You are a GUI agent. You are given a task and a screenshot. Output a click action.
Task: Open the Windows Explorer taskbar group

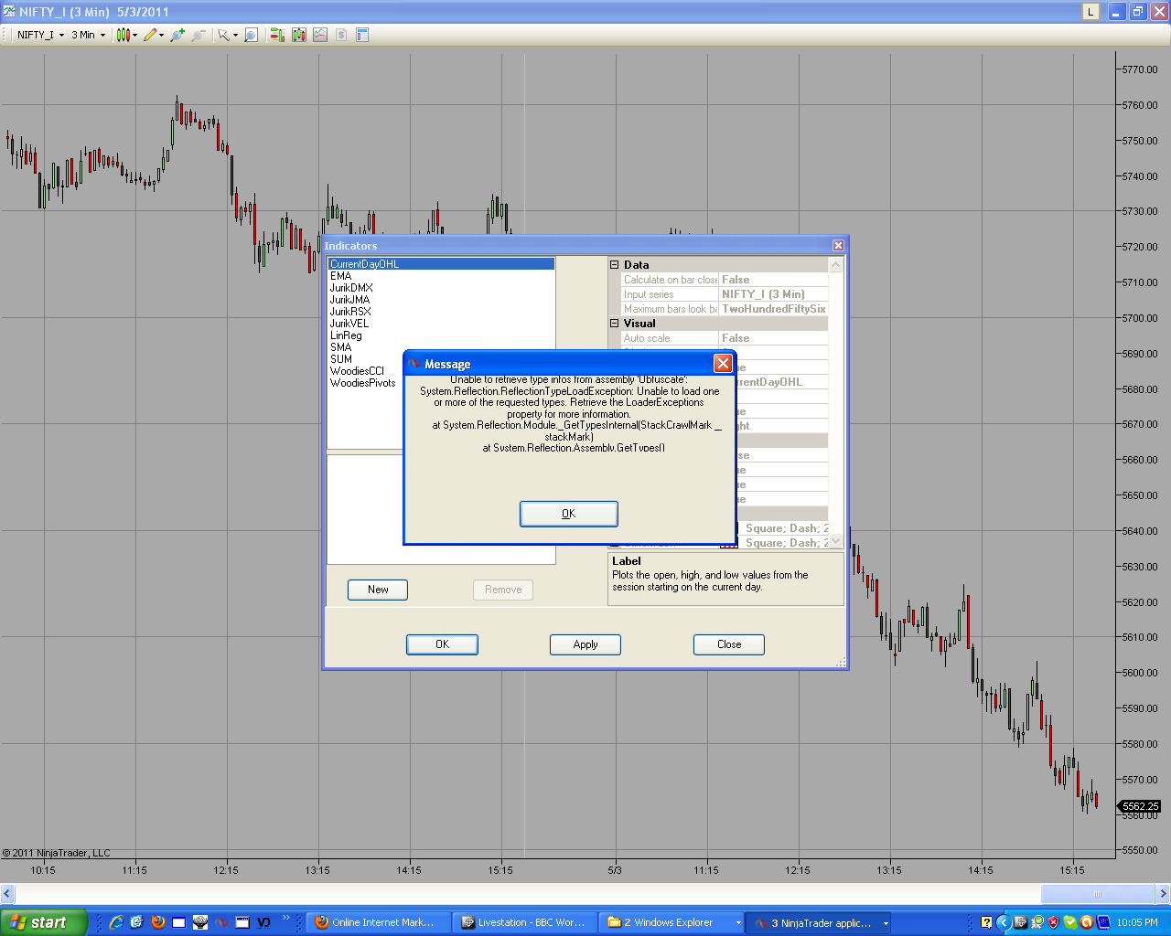click(671, 922)
